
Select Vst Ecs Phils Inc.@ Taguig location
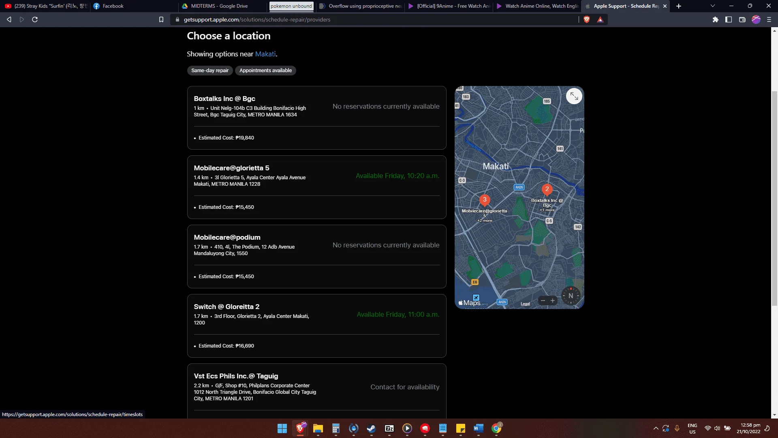(x=316, y=391)
